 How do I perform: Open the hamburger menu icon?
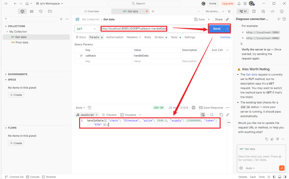point(6,3)
